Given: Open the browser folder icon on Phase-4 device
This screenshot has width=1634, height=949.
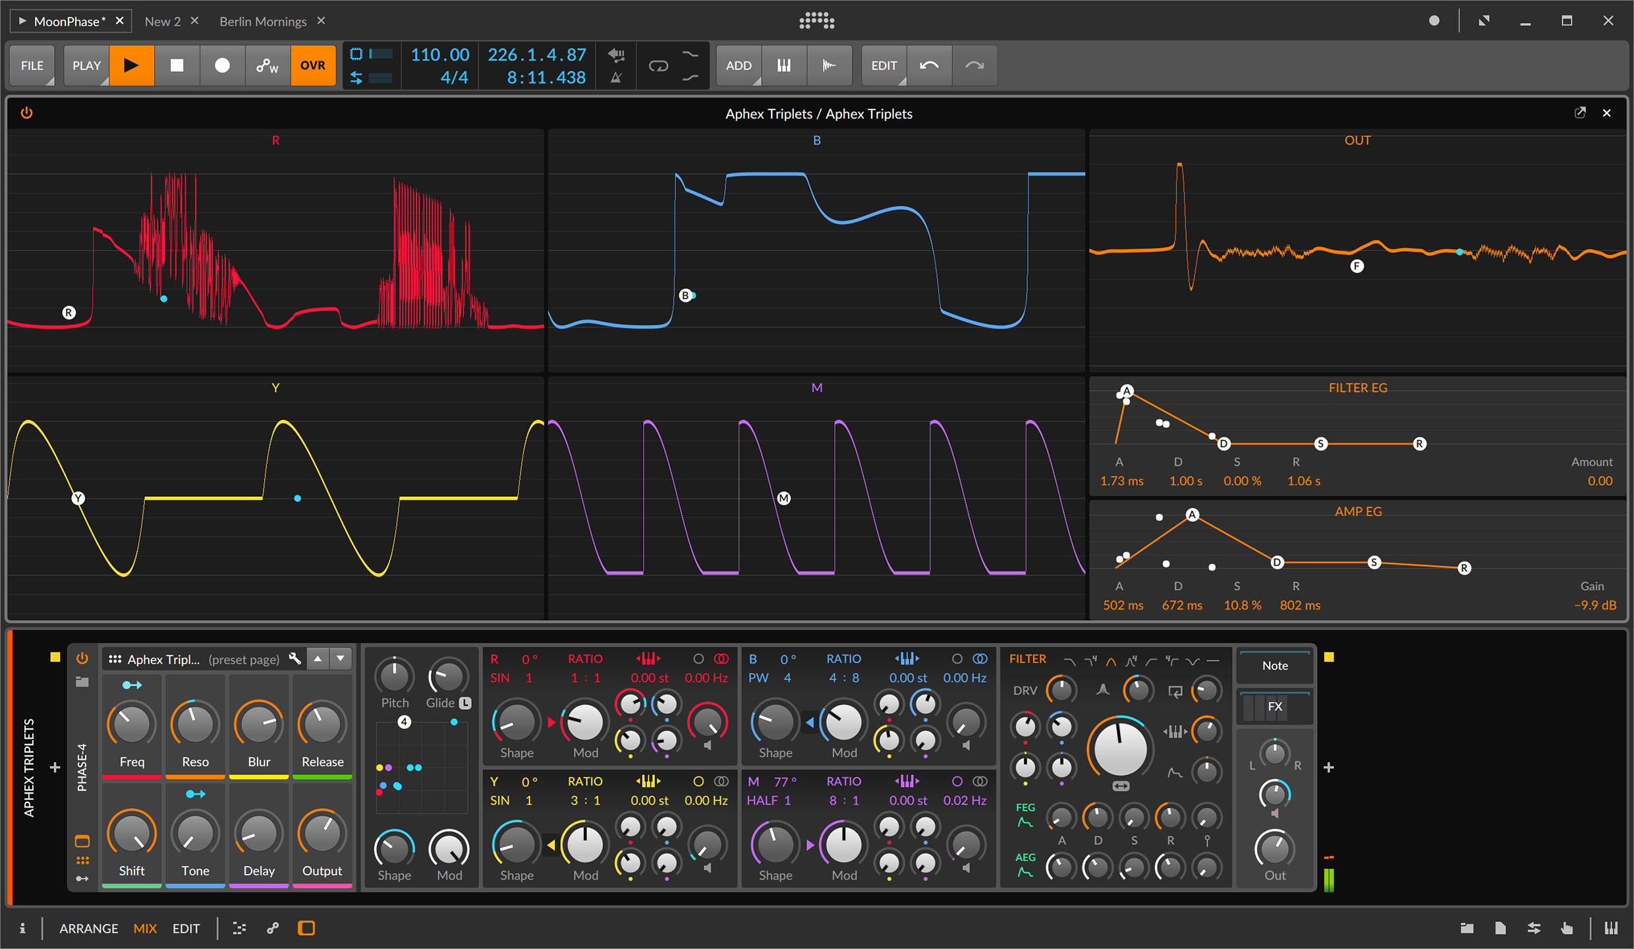Looking at the screenshot, I should pyautogui.click(x=82, y=682).
